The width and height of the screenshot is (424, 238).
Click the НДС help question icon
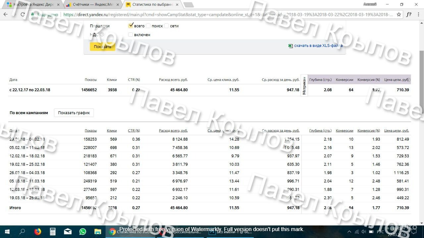[102, 34]
